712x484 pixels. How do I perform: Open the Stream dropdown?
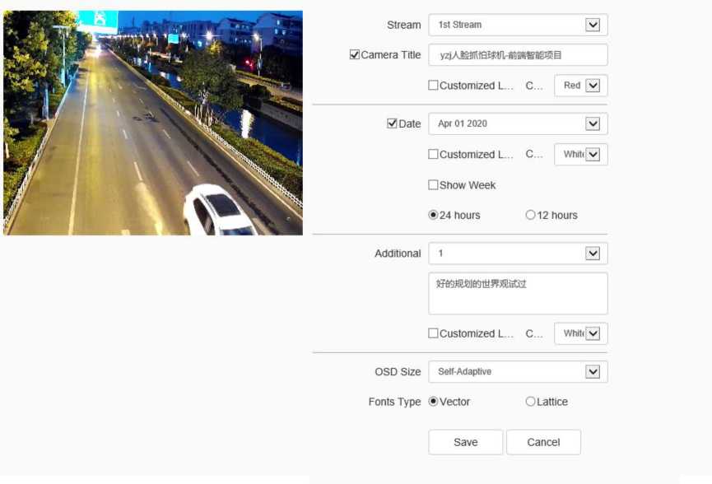518,25
